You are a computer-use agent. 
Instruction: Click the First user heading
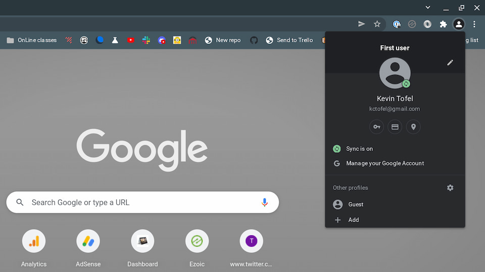point(395,48)
